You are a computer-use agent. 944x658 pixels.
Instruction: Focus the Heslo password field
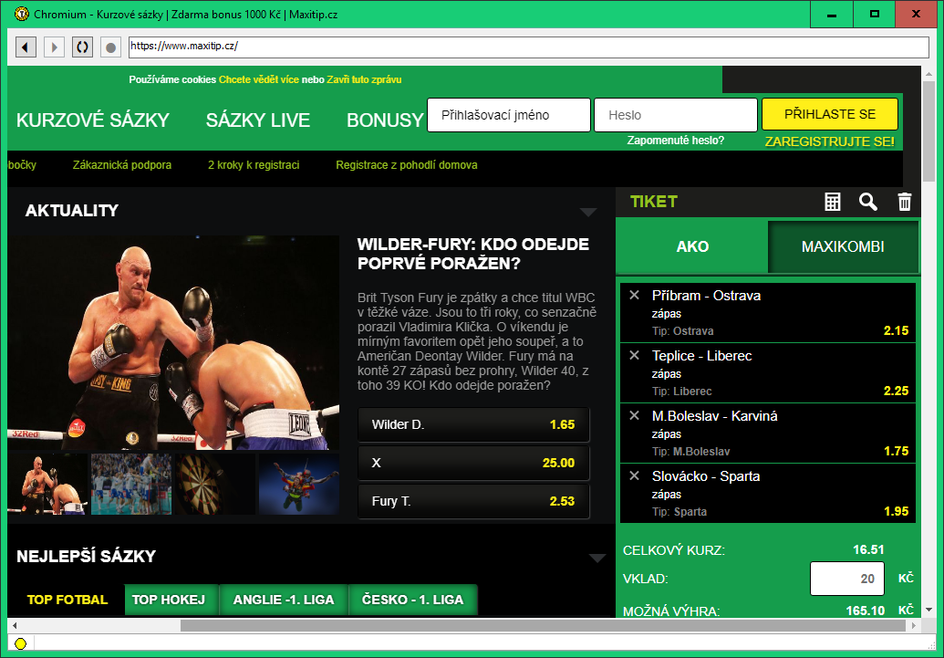point(676,115)
